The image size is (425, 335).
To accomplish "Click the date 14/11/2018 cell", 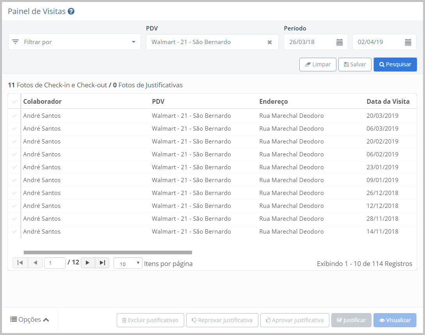I will coord(382,232).
